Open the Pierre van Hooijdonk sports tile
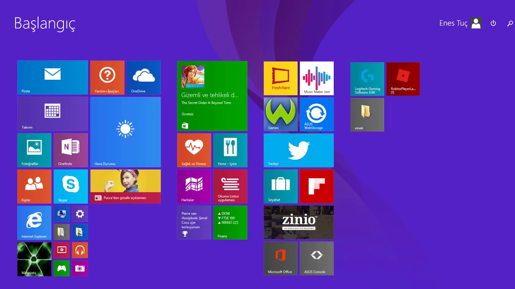The height and width of the screenshot is (289, 515). point(194,223)
